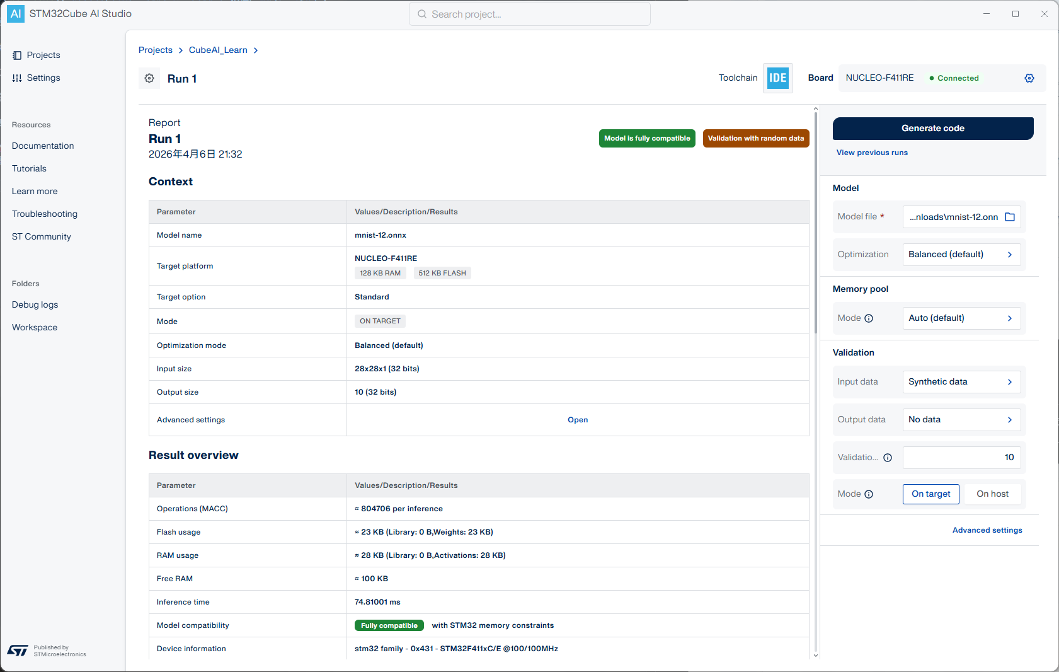Click the search magnifier icon
Screen dimensions: 1059x672
tap(422, 14)
